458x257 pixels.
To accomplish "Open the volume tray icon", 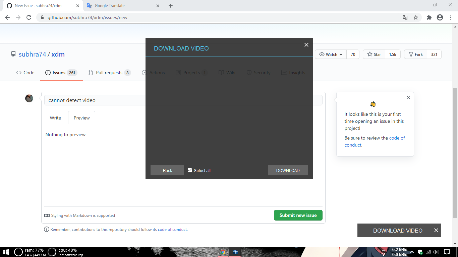I will coord(436,252).
